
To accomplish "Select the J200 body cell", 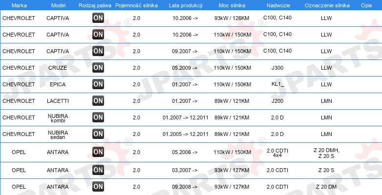I will [x=277, y=101].
